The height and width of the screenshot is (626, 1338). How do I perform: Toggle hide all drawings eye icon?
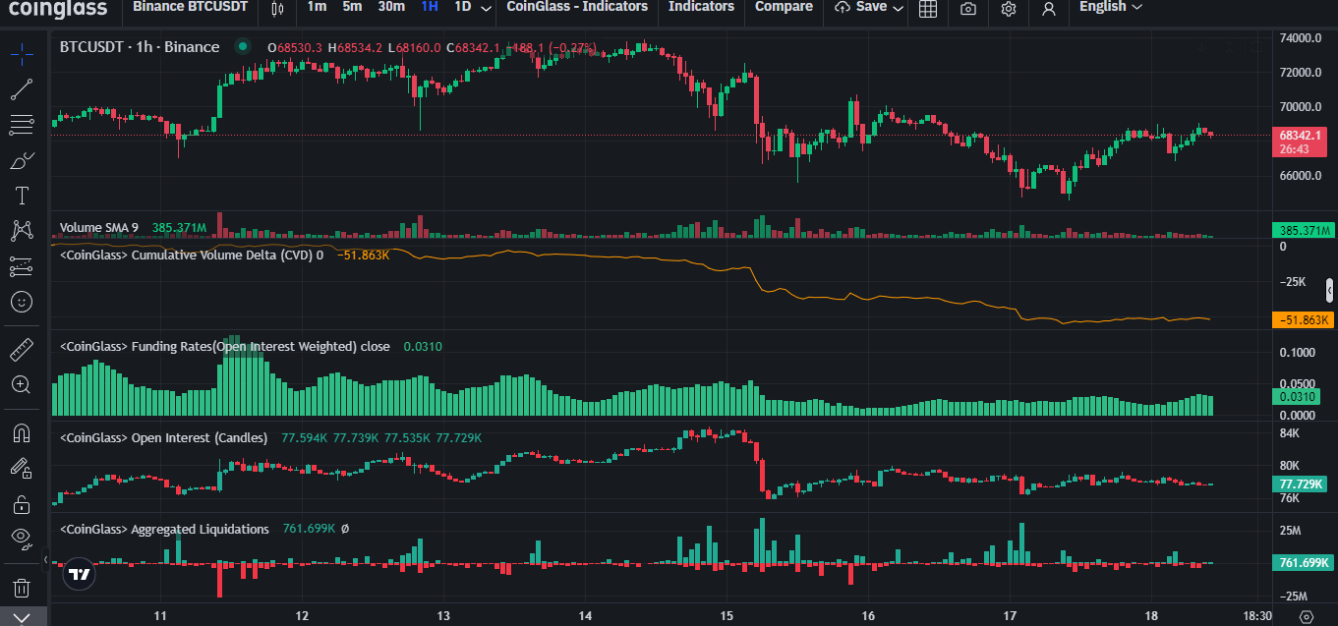click(22, 537)
